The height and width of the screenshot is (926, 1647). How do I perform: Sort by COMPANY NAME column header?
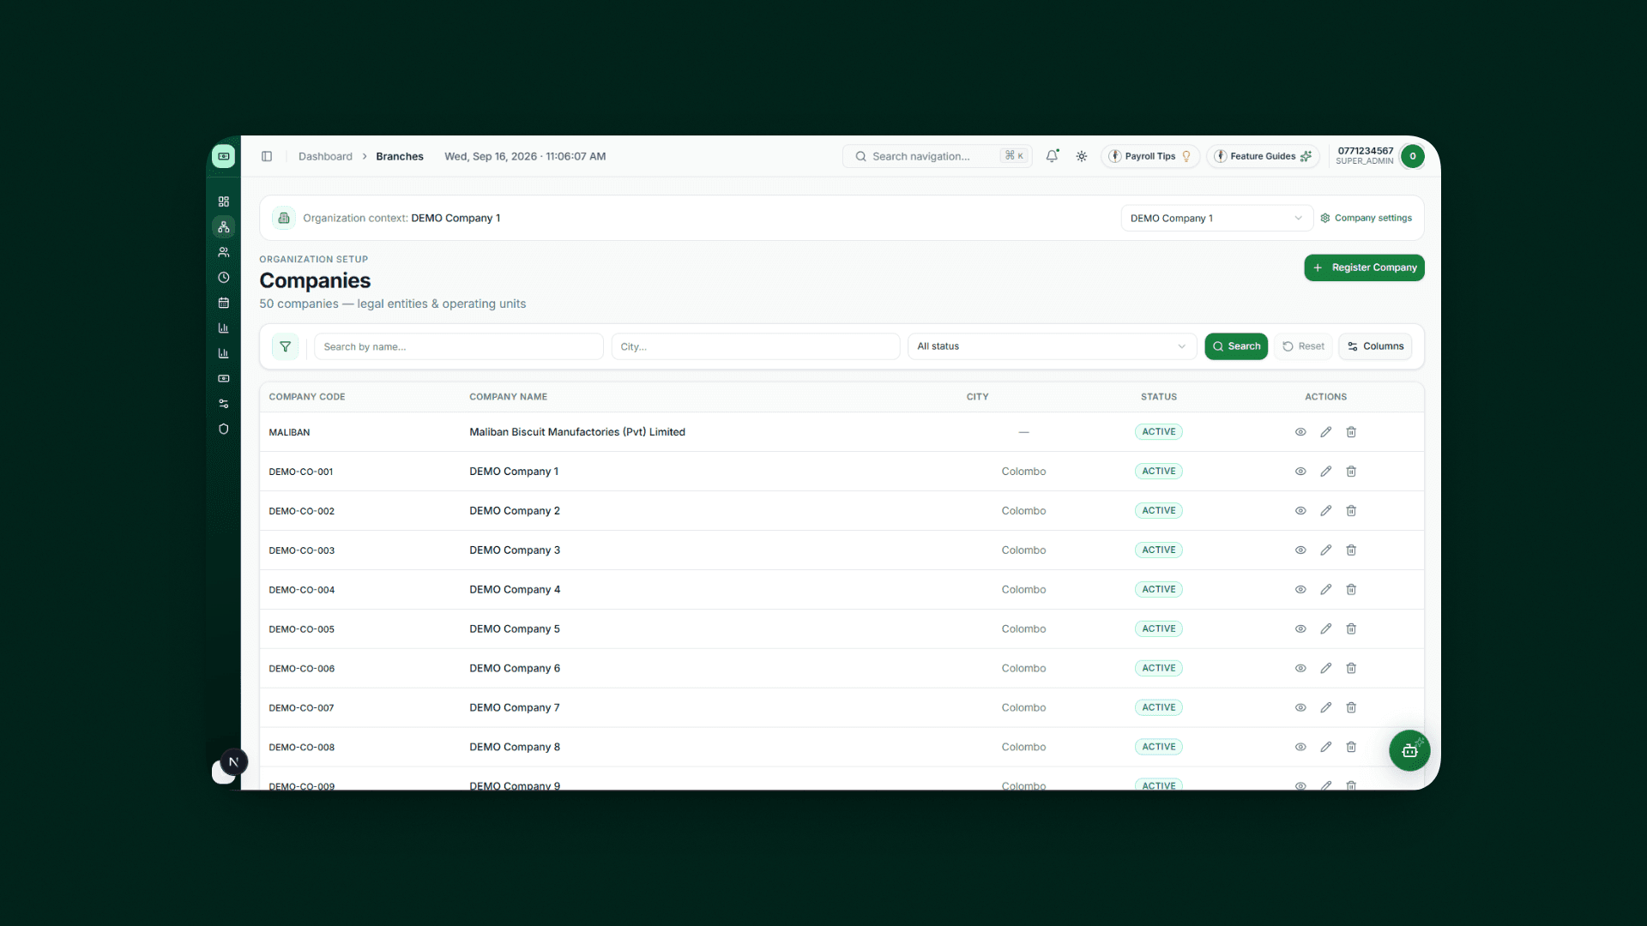pos(508,397)
